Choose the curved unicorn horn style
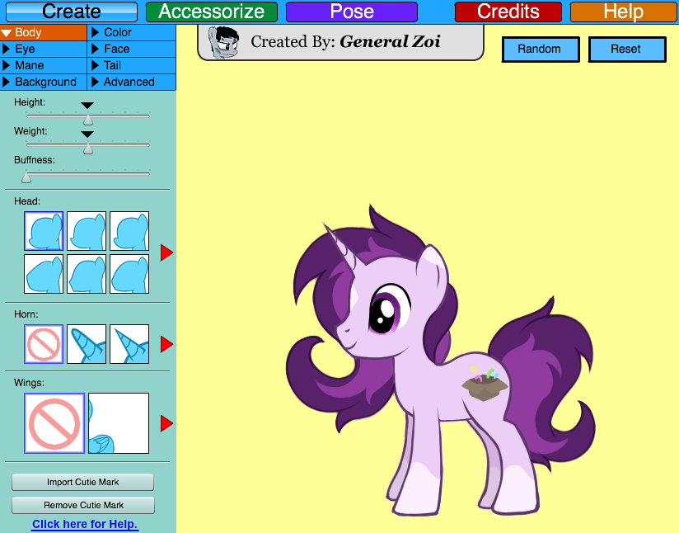Viewport: 679px width, 533px height. point(87,344)
